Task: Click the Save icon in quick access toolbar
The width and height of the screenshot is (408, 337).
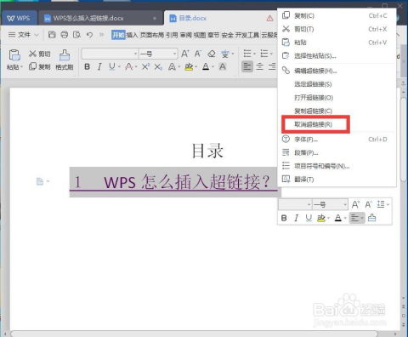Action: (x=52, y=35)
